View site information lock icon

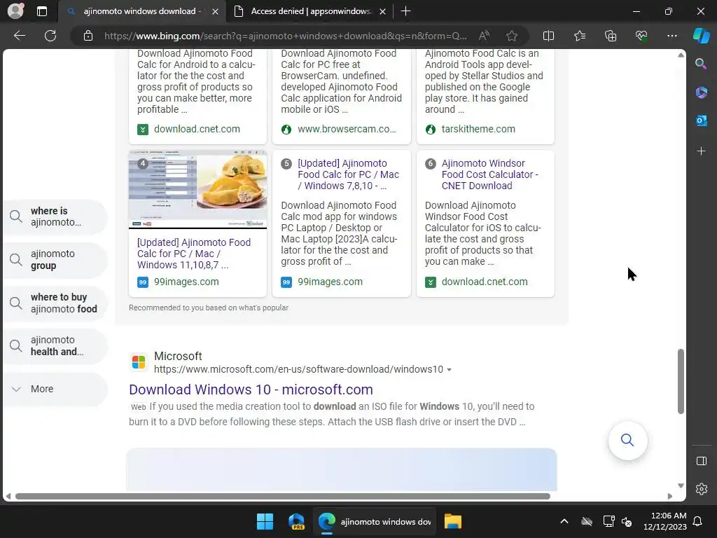click(88, 36)
